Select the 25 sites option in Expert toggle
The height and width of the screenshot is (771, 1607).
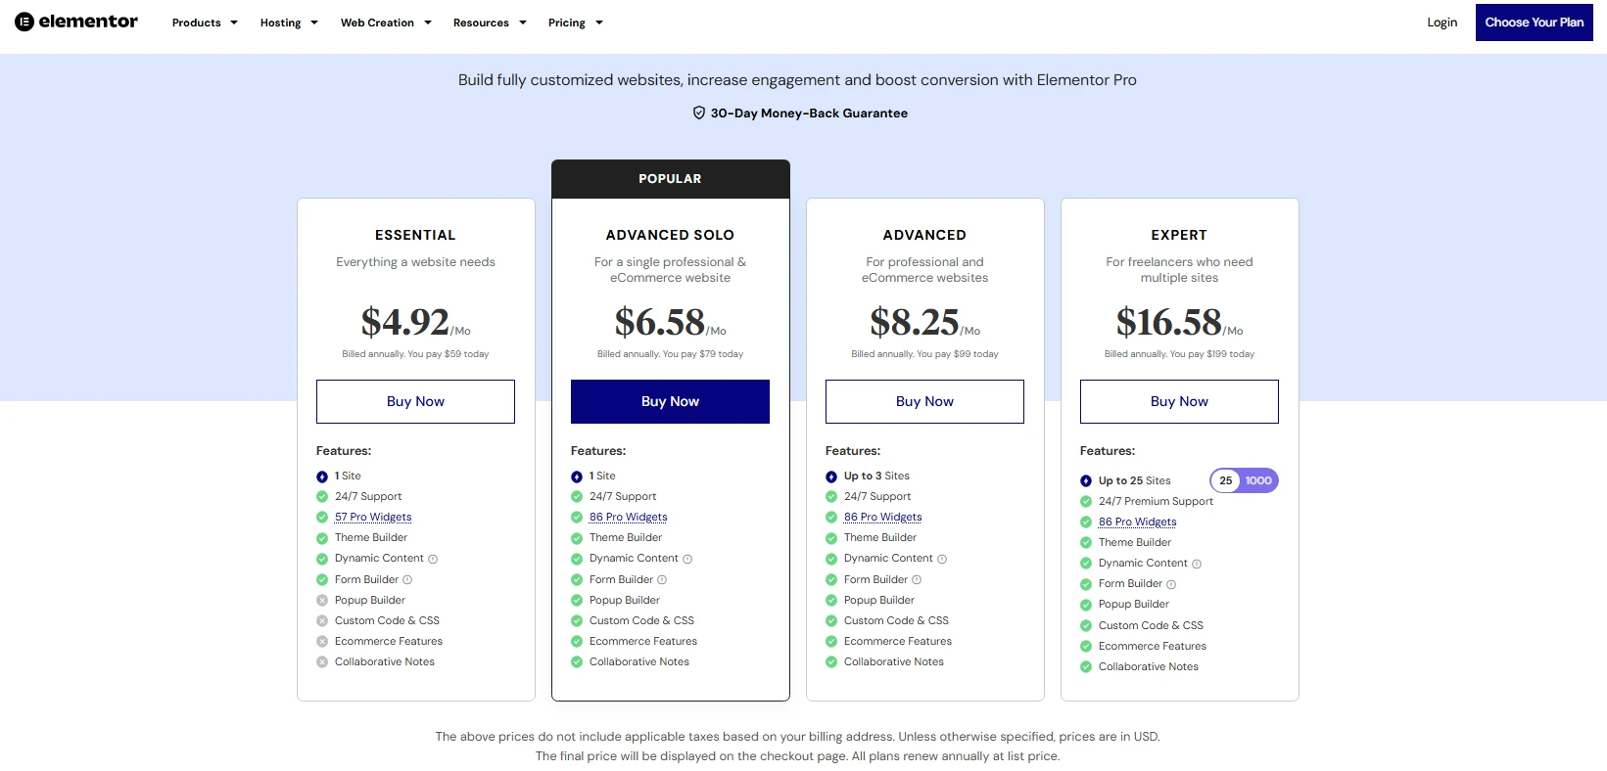click(1226, 480)
